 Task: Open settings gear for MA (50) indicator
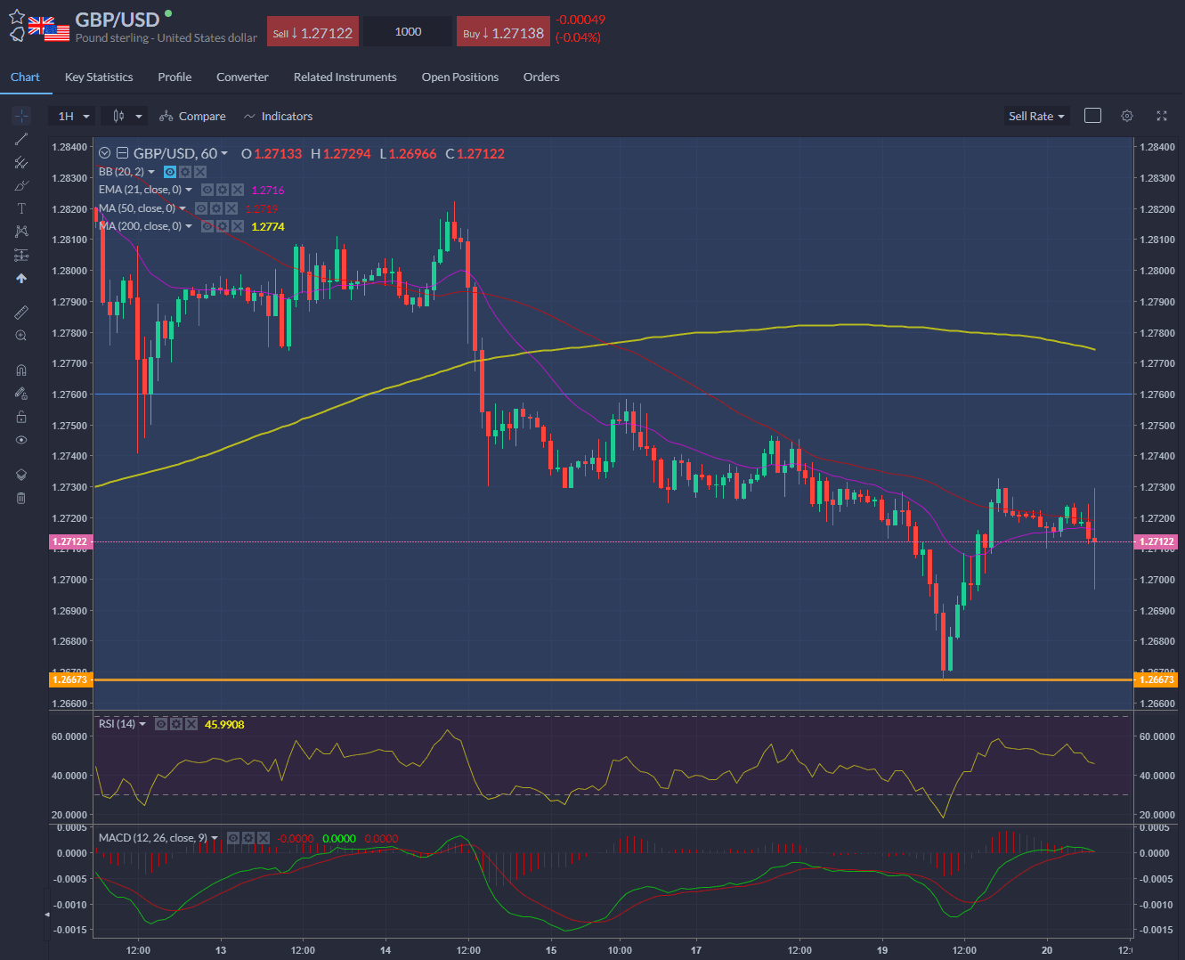tap(216, 208)
